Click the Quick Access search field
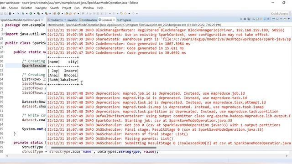The width and height of the screenshot is (292, 164). pos(279,14)
